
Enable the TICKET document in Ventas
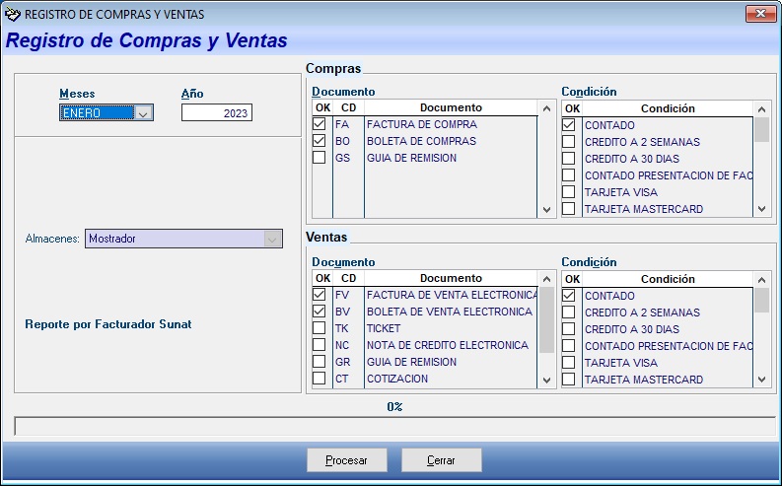(320, 328)
